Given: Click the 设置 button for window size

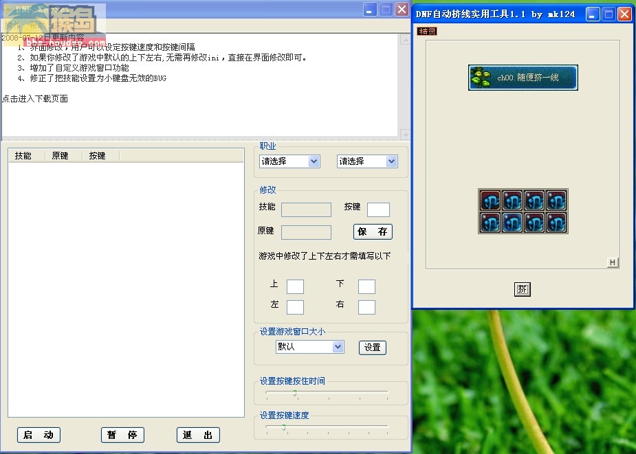Looking at the screenshot, I should [x=373, y=348].
